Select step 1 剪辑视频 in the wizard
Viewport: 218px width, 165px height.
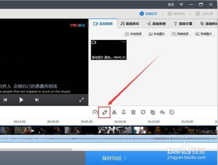coord(148,14)
